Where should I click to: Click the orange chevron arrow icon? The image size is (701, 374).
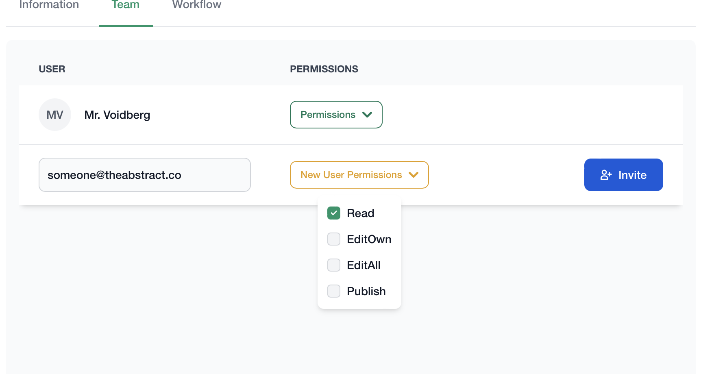(414, 175)
